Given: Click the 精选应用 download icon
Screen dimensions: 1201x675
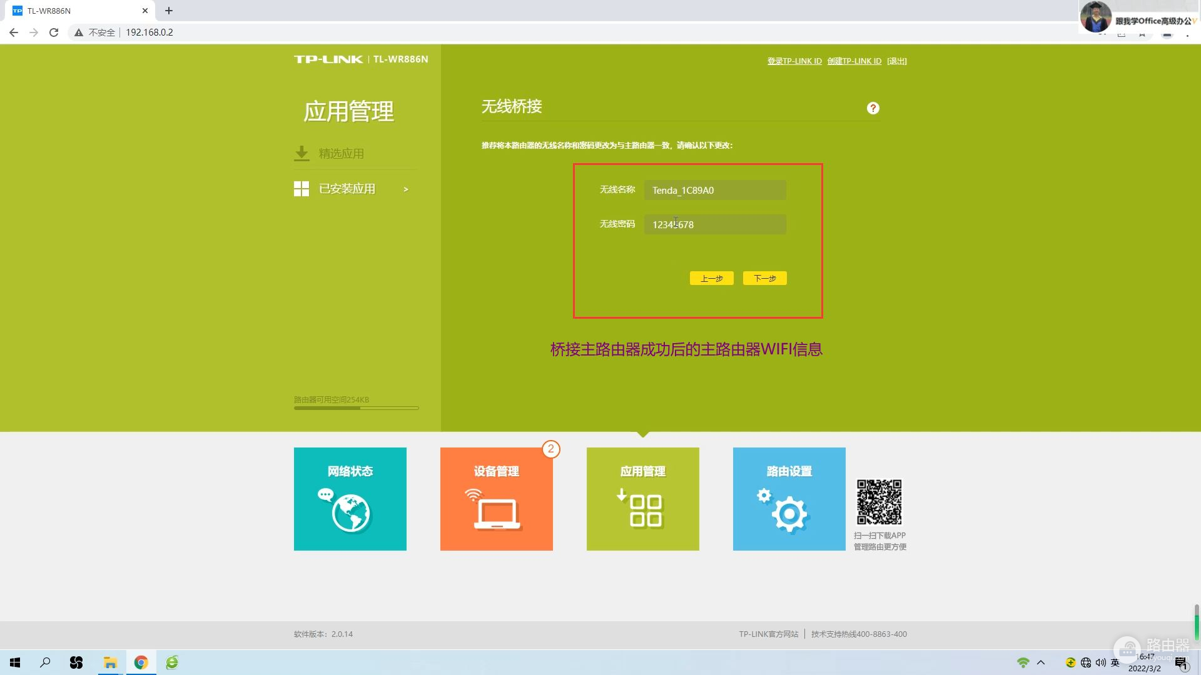Looking at the screenshot, I should point(302,153).
